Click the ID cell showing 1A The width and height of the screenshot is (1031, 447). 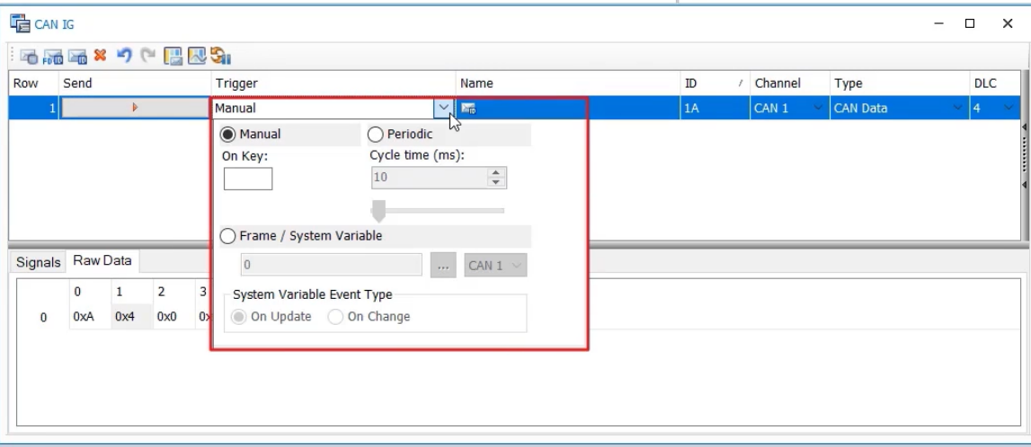tap(715, 108)
